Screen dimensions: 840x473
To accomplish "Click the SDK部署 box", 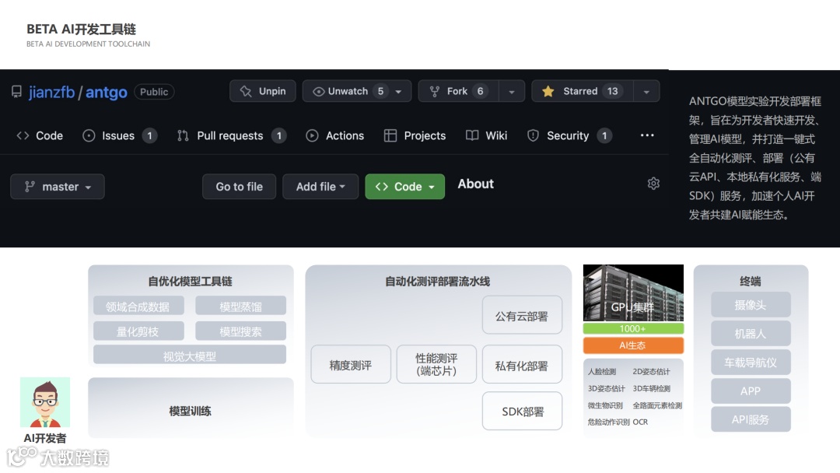I will [x=523, y=411].
